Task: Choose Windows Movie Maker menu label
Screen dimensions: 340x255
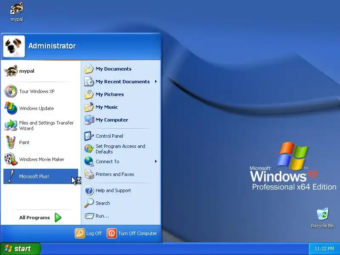Action: pos(42,159)
